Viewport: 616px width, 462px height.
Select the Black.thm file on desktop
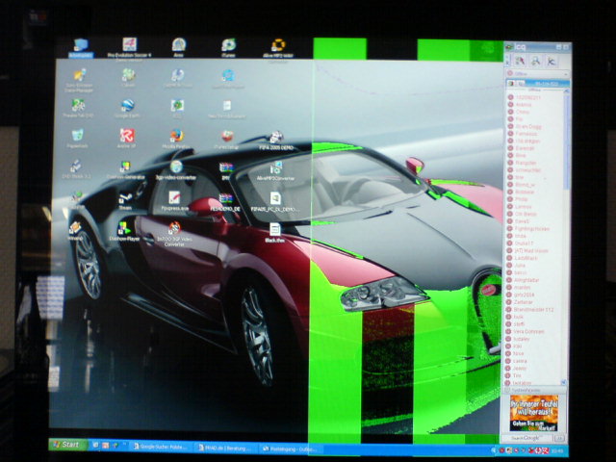click(x=274, y=231)
